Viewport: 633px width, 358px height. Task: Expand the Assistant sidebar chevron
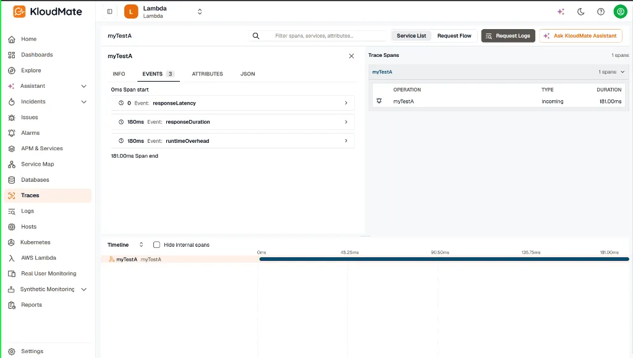(83, 86)
